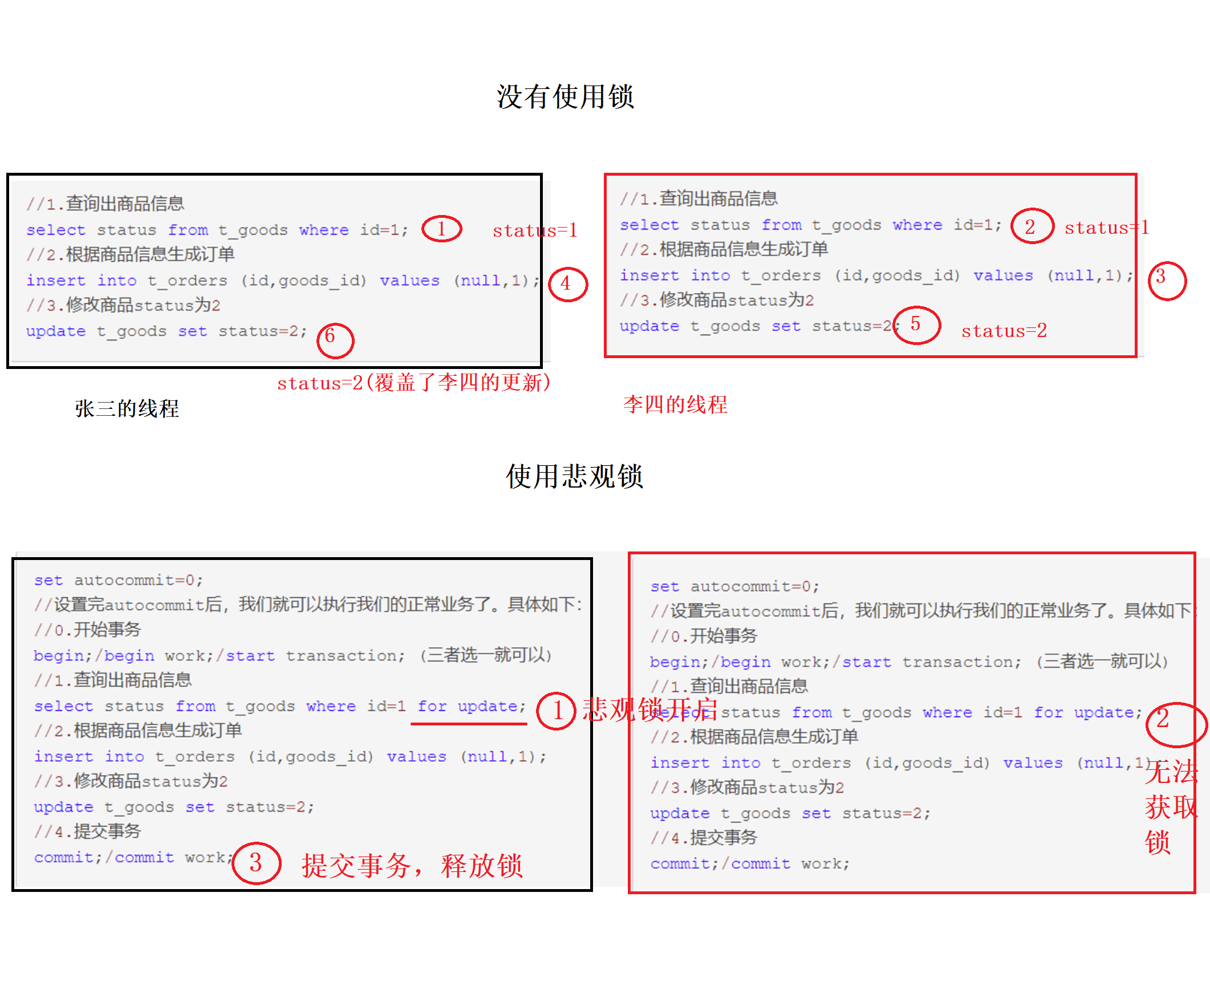Click the note status=2(覆盖了李四的更新)

[x=414, y=382]
